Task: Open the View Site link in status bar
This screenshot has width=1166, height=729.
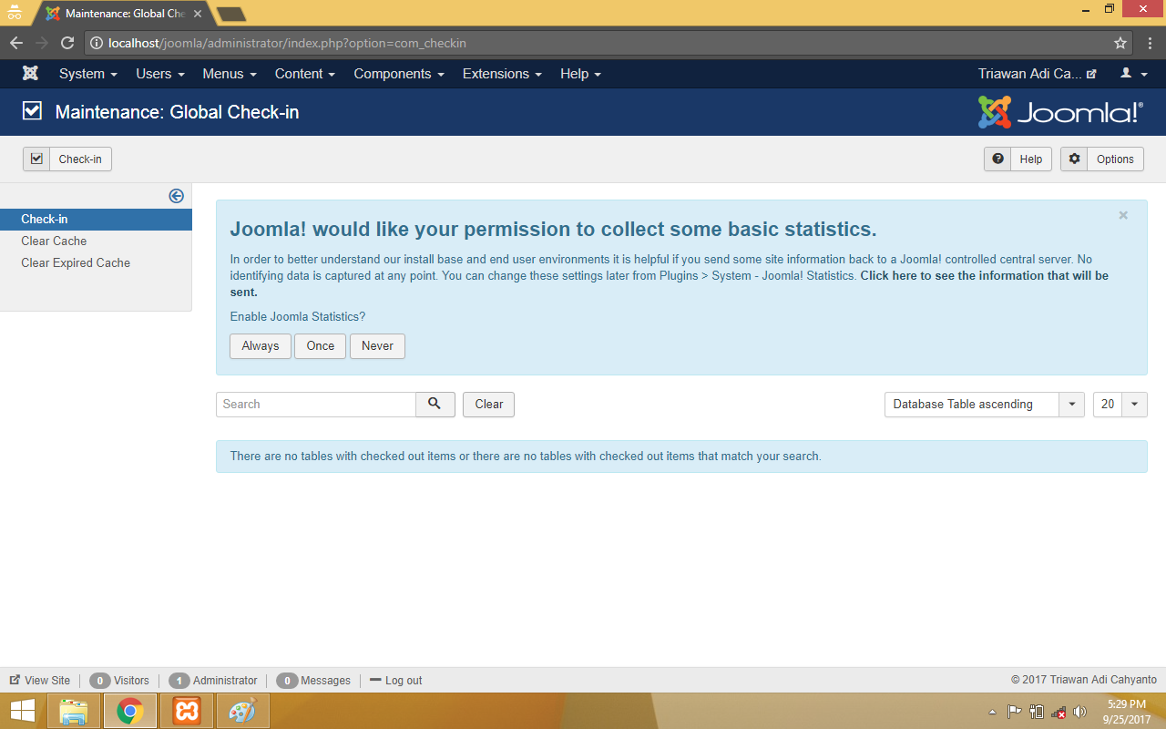Action: tap(40, 680)
